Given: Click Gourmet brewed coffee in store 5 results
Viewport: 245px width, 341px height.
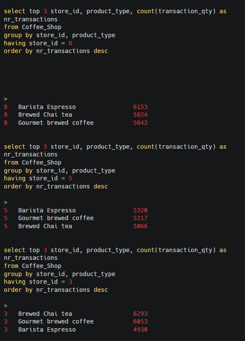Looking at the screenshot, I should tap(56, 218).
